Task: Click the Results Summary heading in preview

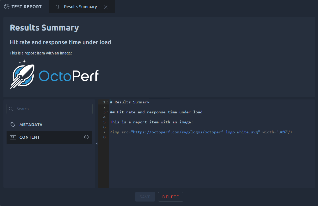Action: (44, 28)
